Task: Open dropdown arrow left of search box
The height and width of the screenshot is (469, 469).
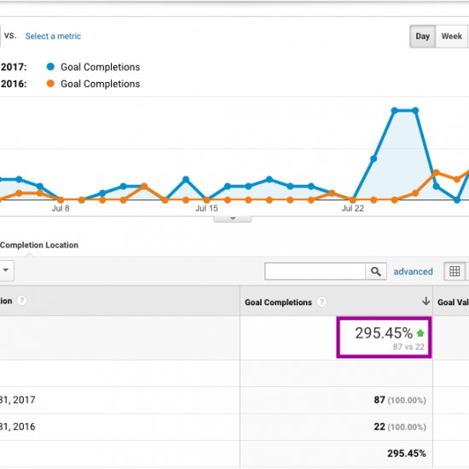Action: coord(6,270)
